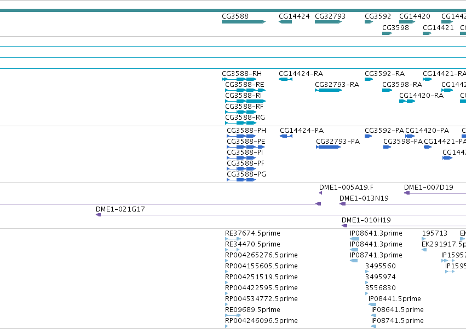Open transcript CG3588-RH
Image resolution: width=466 pixels, height=329 pixels.
(239, 79)
